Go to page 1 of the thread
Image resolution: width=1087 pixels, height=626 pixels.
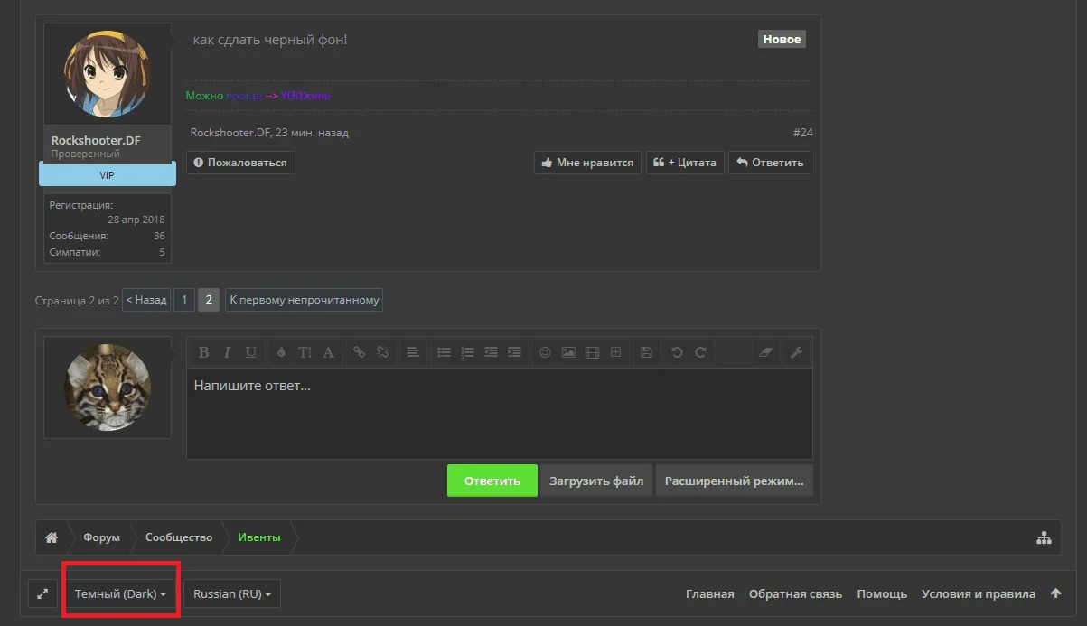pyautogui.click(x=183, y=300)
